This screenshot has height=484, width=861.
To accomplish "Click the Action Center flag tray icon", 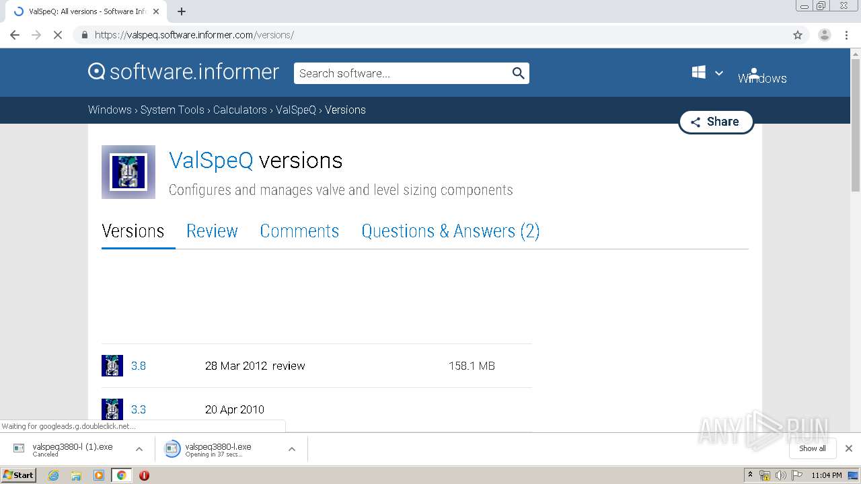I will point(796,475).
